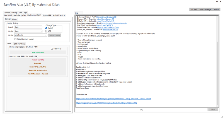Click the Reset FRP button
223x118 pixels.
pyautogui.click(x=38, y=63)
